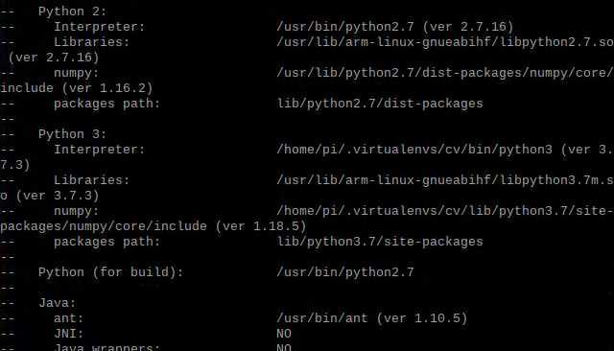Click the Java section heading
This screenshot has width=614, height=351.
point(58,303)
